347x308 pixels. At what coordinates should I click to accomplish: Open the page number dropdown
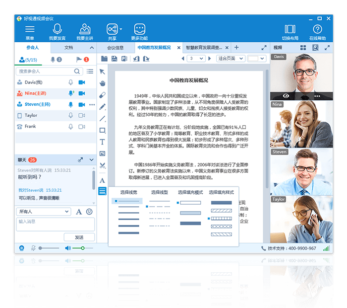click(x=196, y=59)
